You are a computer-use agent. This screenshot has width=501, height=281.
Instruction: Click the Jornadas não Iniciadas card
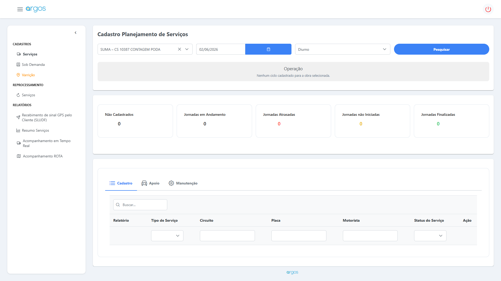372,121
